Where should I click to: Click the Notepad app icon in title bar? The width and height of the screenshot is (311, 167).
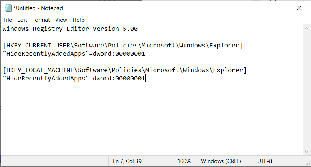coord(8,8)
